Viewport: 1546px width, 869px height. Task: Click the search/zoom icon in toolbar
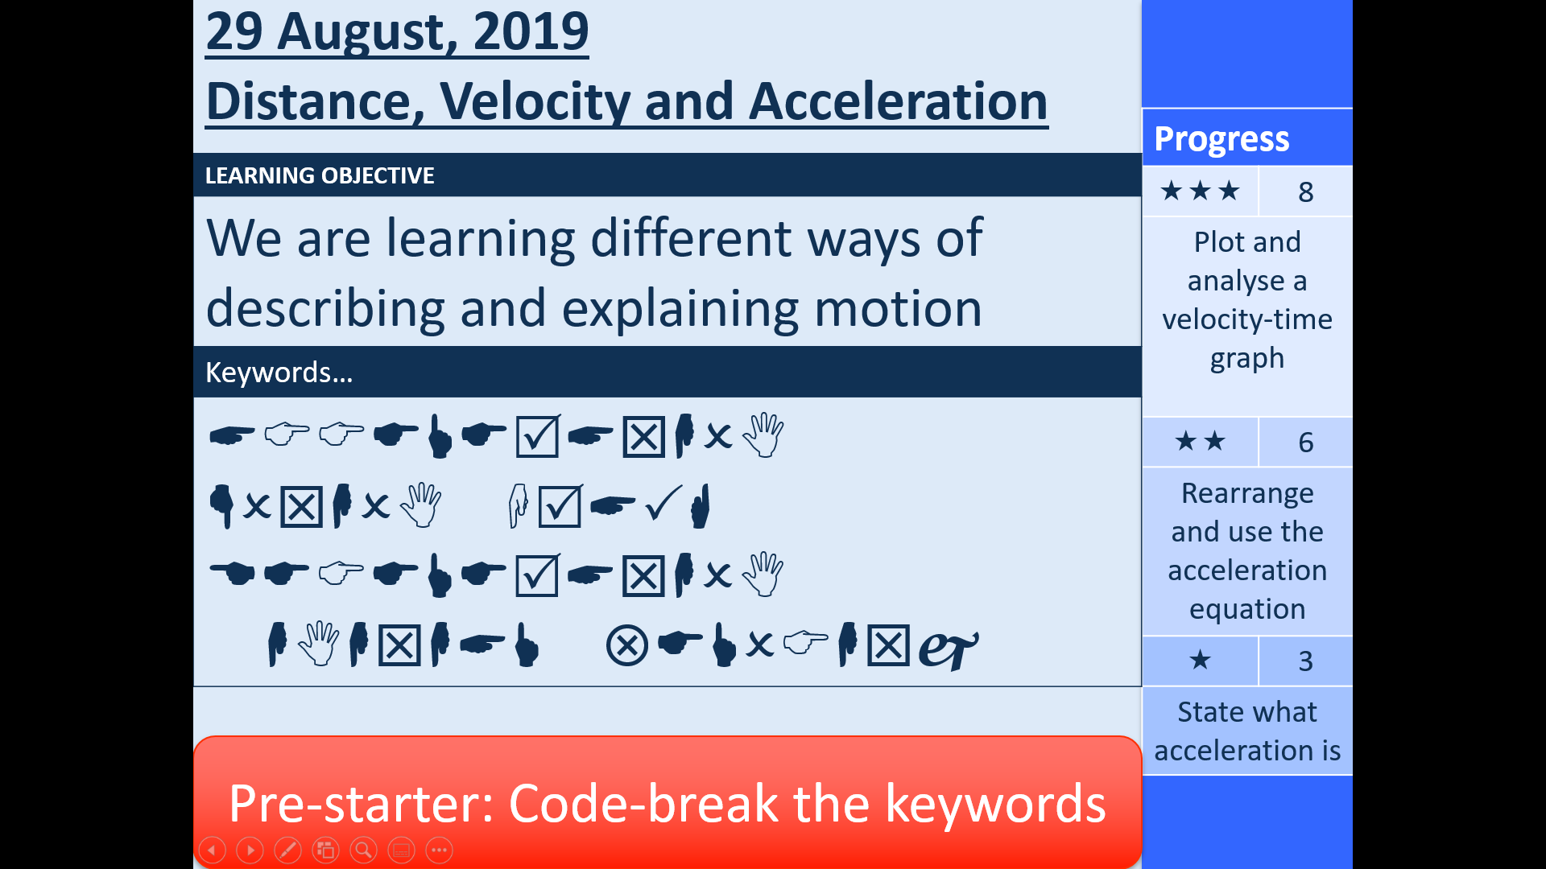(364, 849)
